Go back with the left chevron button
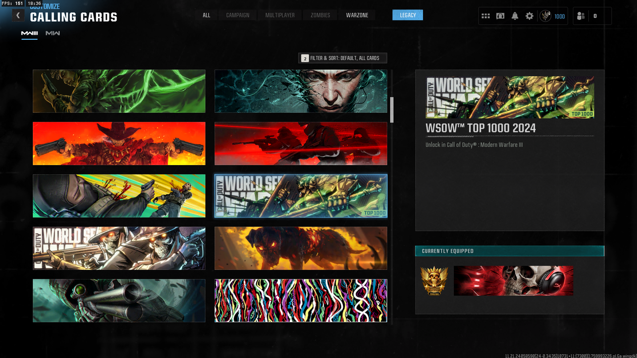Viewport: 637px width, 358px height. pos(18,15)
